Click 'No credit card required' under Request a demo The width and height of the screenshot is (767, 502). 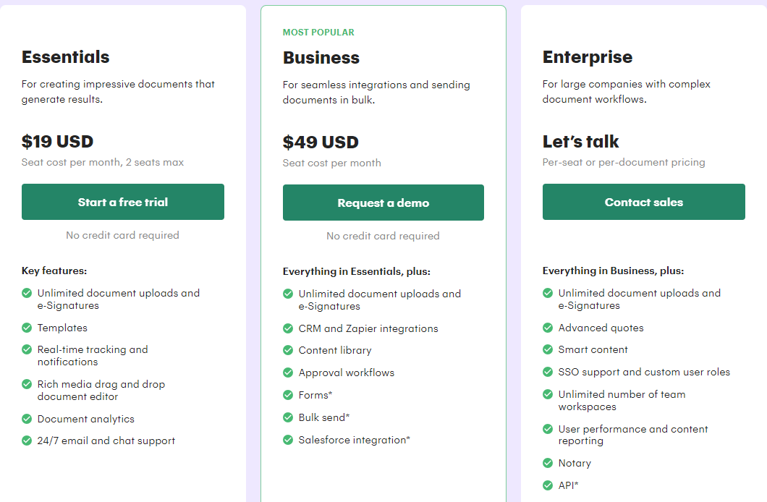(383, 236)
